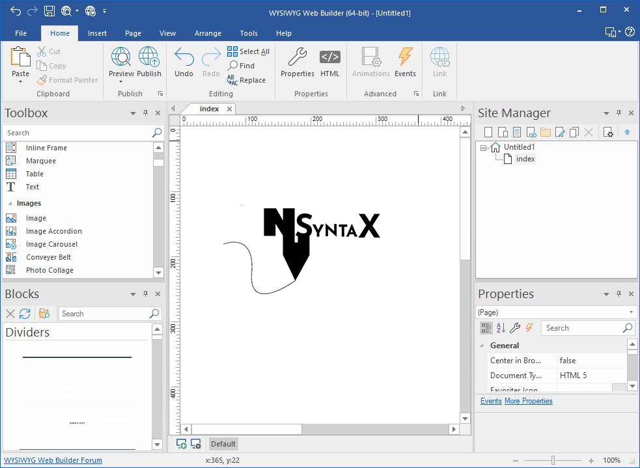Open Preview button dropdown arrow
This screenshot has width=640, height=468.
point(121,81)
